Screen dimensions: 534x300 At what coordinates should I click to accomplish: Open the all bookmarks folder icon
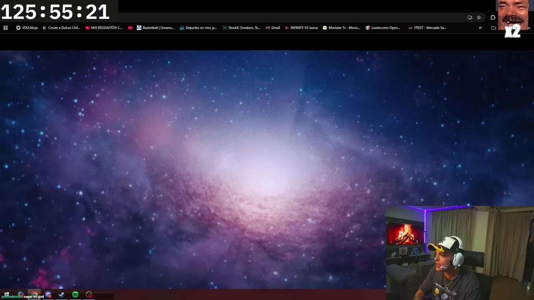pos(494,28)
